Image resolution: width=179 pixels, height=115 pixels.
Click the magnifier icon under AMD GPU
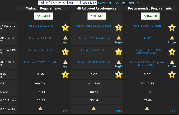1,65
